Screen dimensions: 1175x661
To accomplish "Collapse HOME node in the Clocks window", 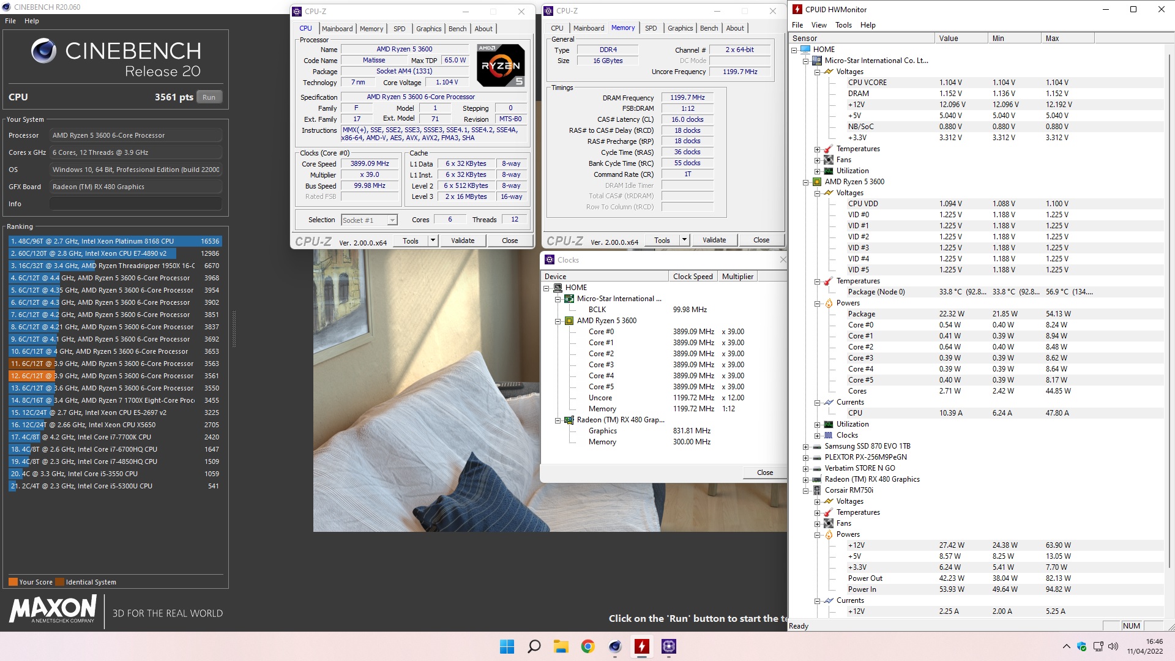I will point(546,288).
